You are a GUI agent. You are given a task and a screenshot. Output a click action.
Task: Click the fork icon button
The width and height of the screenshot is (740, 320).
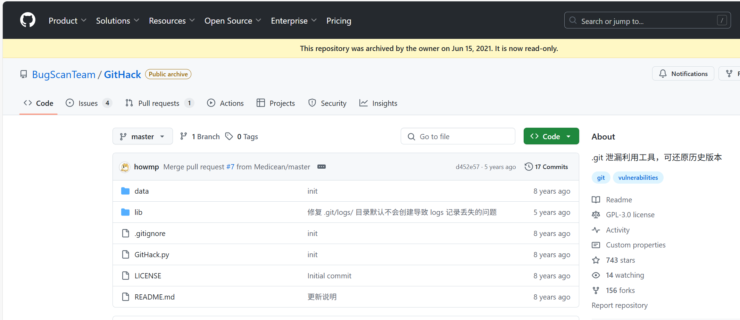pyautogui.click(x=729, y=74)
